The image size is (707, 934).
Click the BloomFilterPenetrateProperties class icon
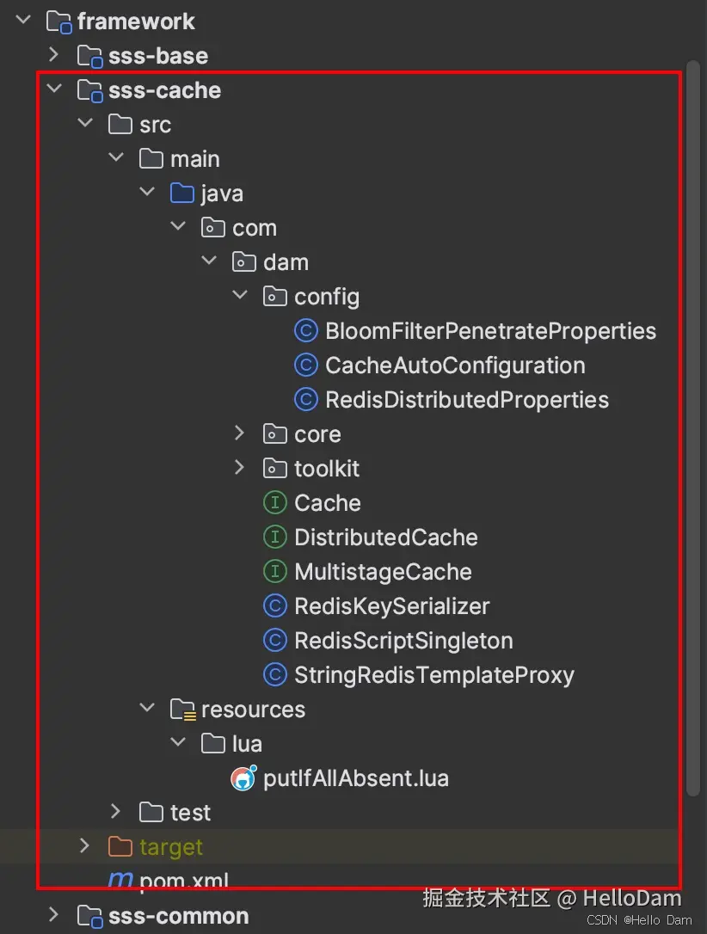tap(305, 330)
